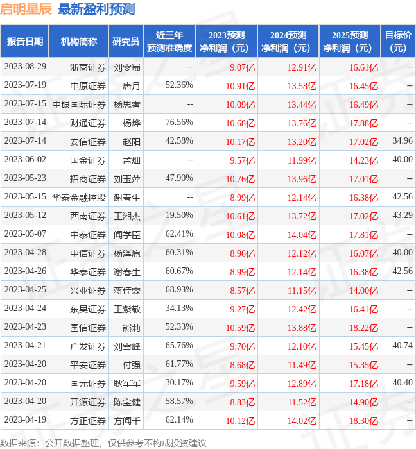The image size is (416, 449).
Task: Select value 18.22亿 cell
Action: click(x=363, y=328)
